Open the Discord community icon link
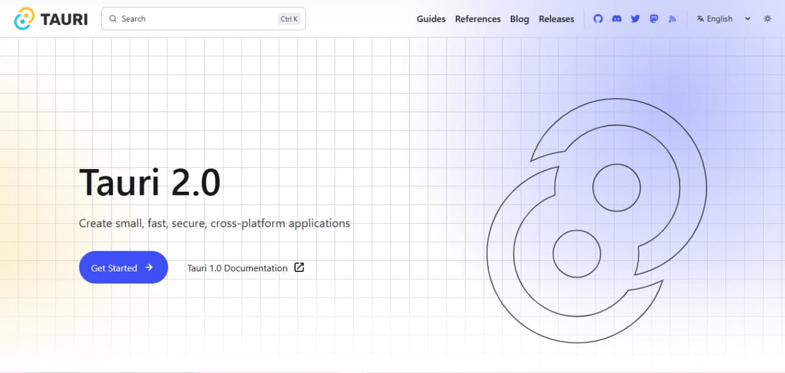 [x=616, y=19]
